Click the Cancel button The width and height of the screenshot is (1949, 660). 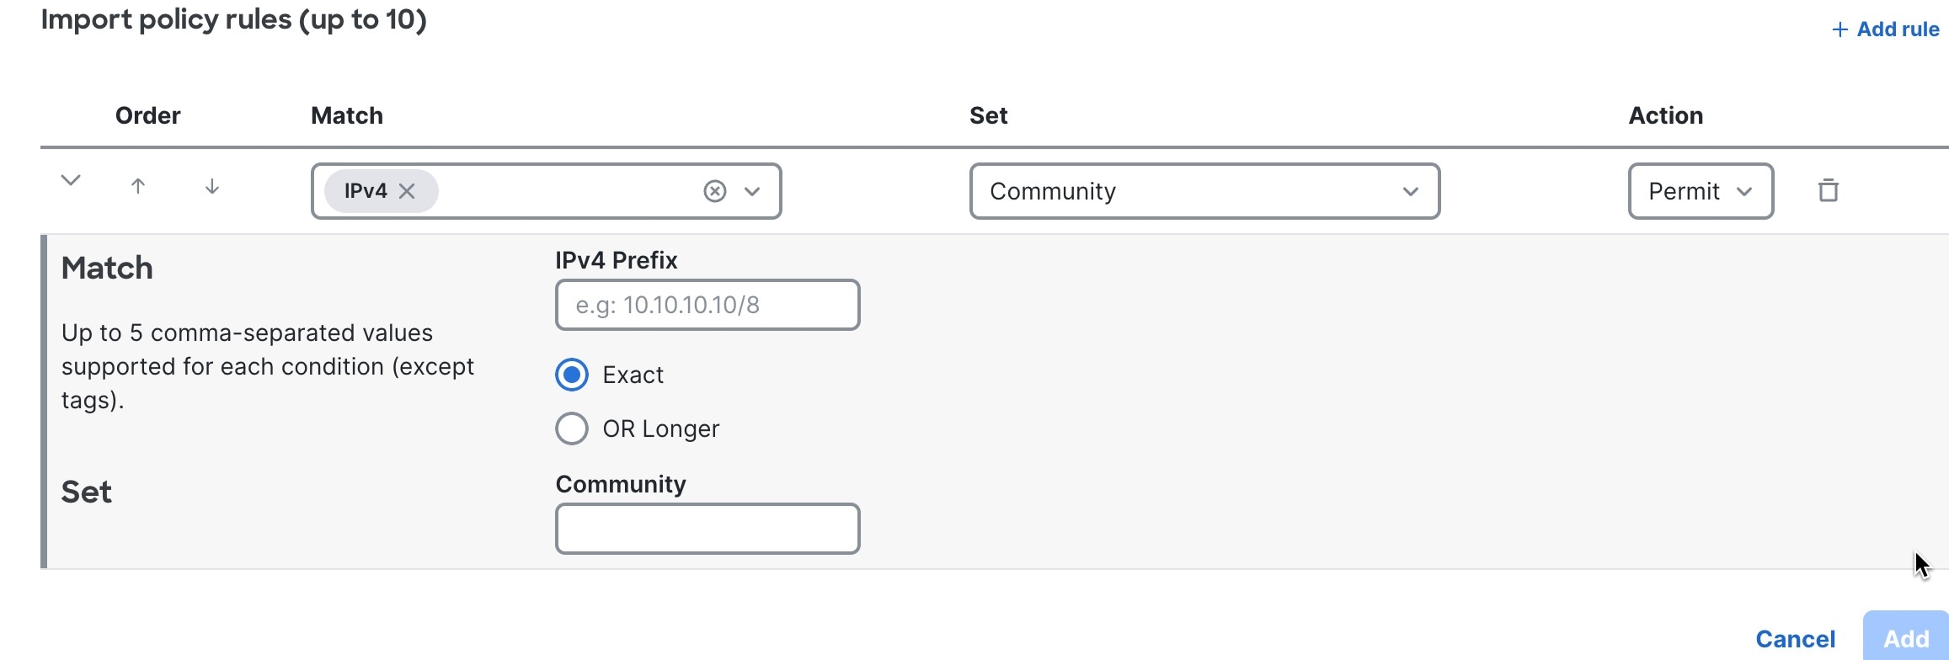pyautogui.click(x=1795, y=639)
